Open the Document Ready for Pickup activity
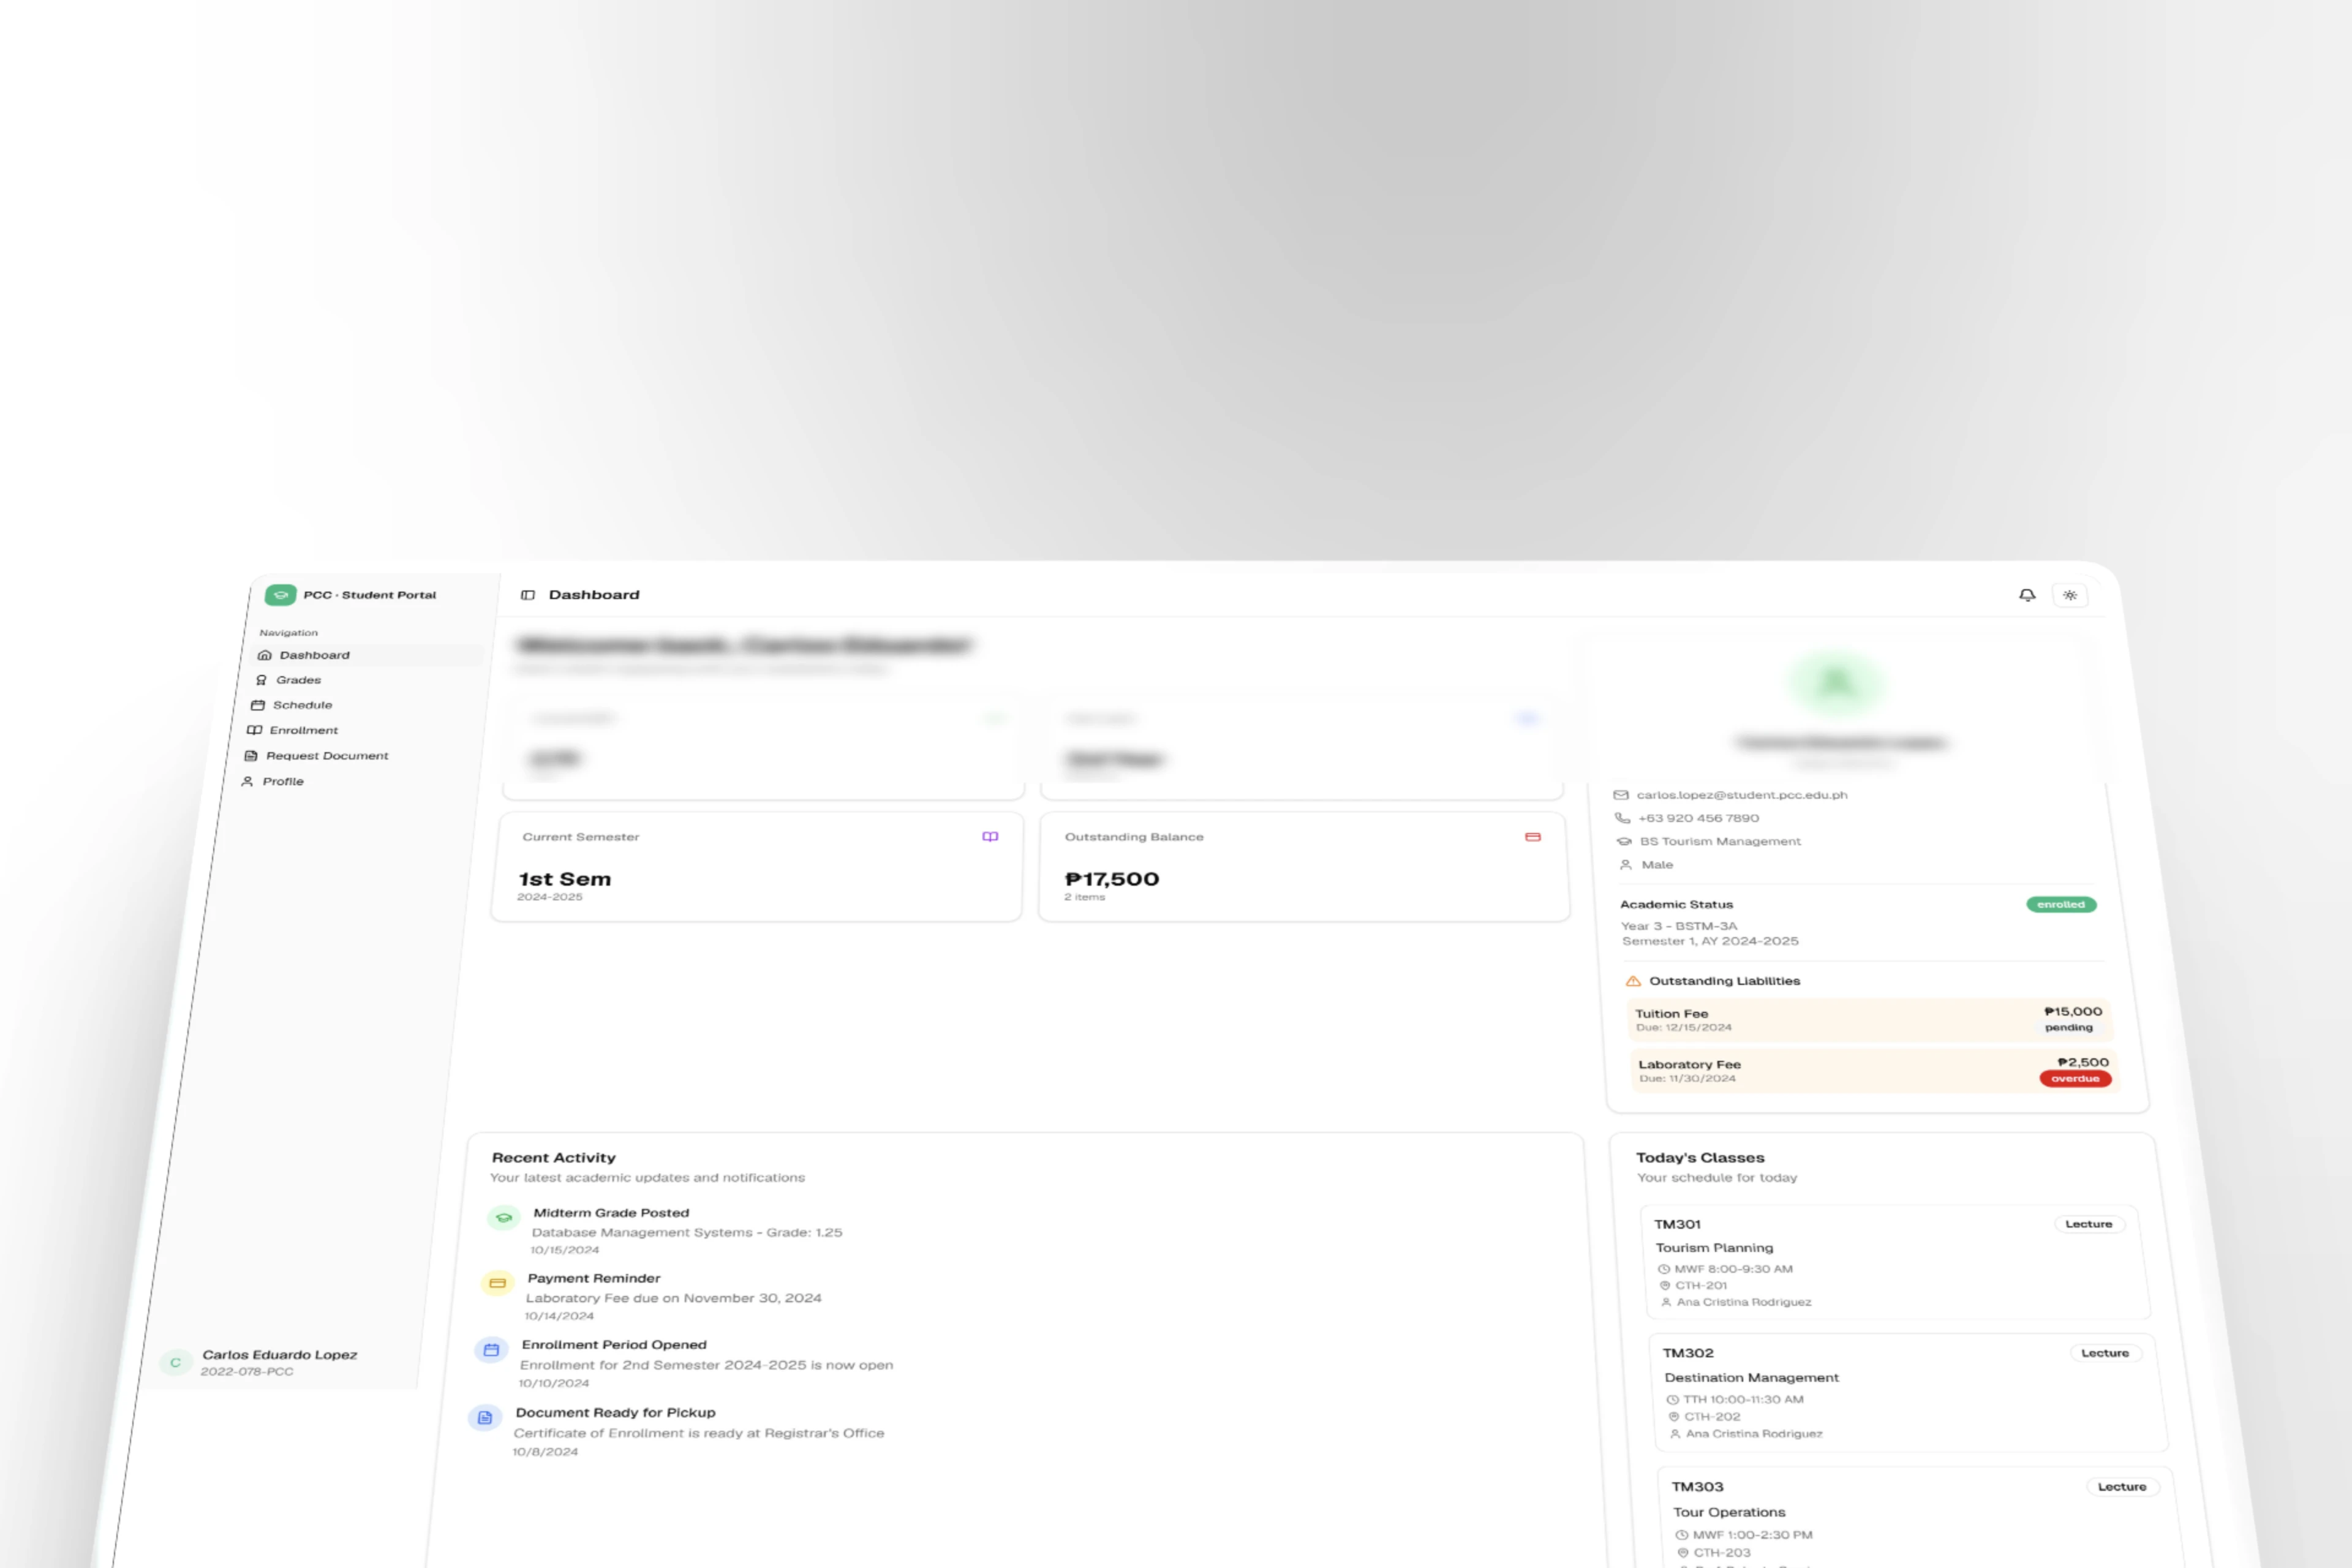 click(x=677, y=1432)
